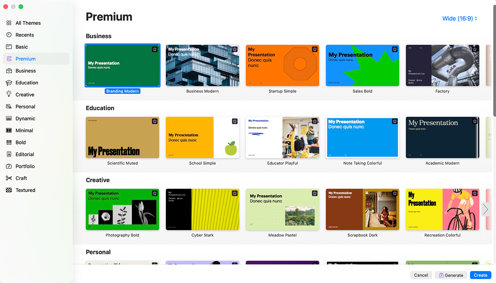This screenshot has height=283, width=496.
Task: Click the Education graduation cap icon
Action: [9, 82]
